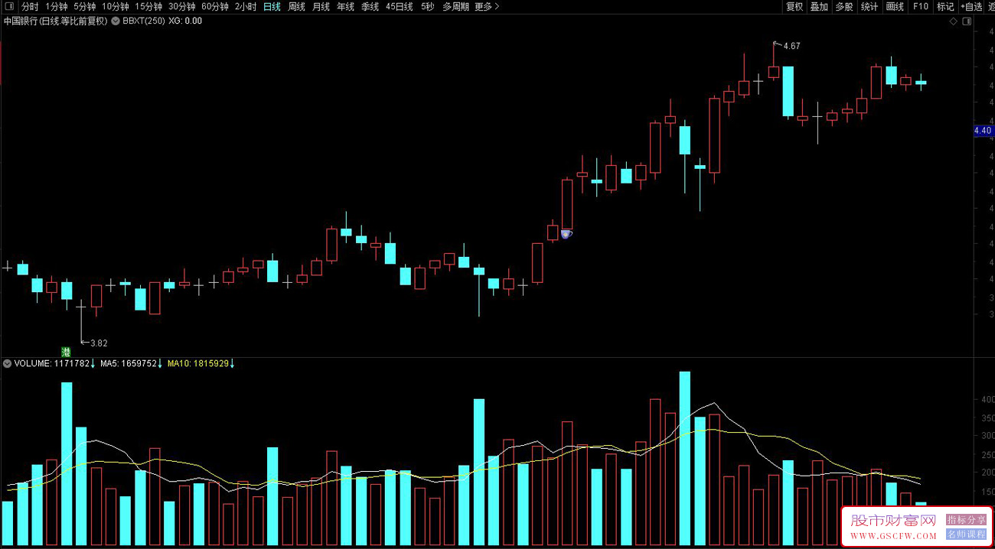Click the 3.82 low price label
The height and width of the screenshot is (549, 995).
(99, 343)
